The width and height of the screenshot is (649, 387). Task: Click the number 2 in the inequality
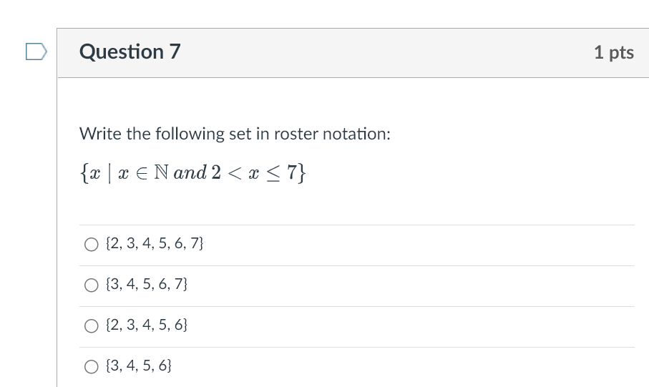[x=216, y=172]
